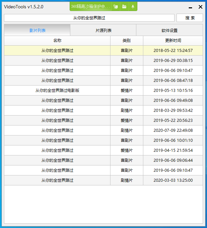
Task: Click the 更新时间 column header
Action: point(173,41)
